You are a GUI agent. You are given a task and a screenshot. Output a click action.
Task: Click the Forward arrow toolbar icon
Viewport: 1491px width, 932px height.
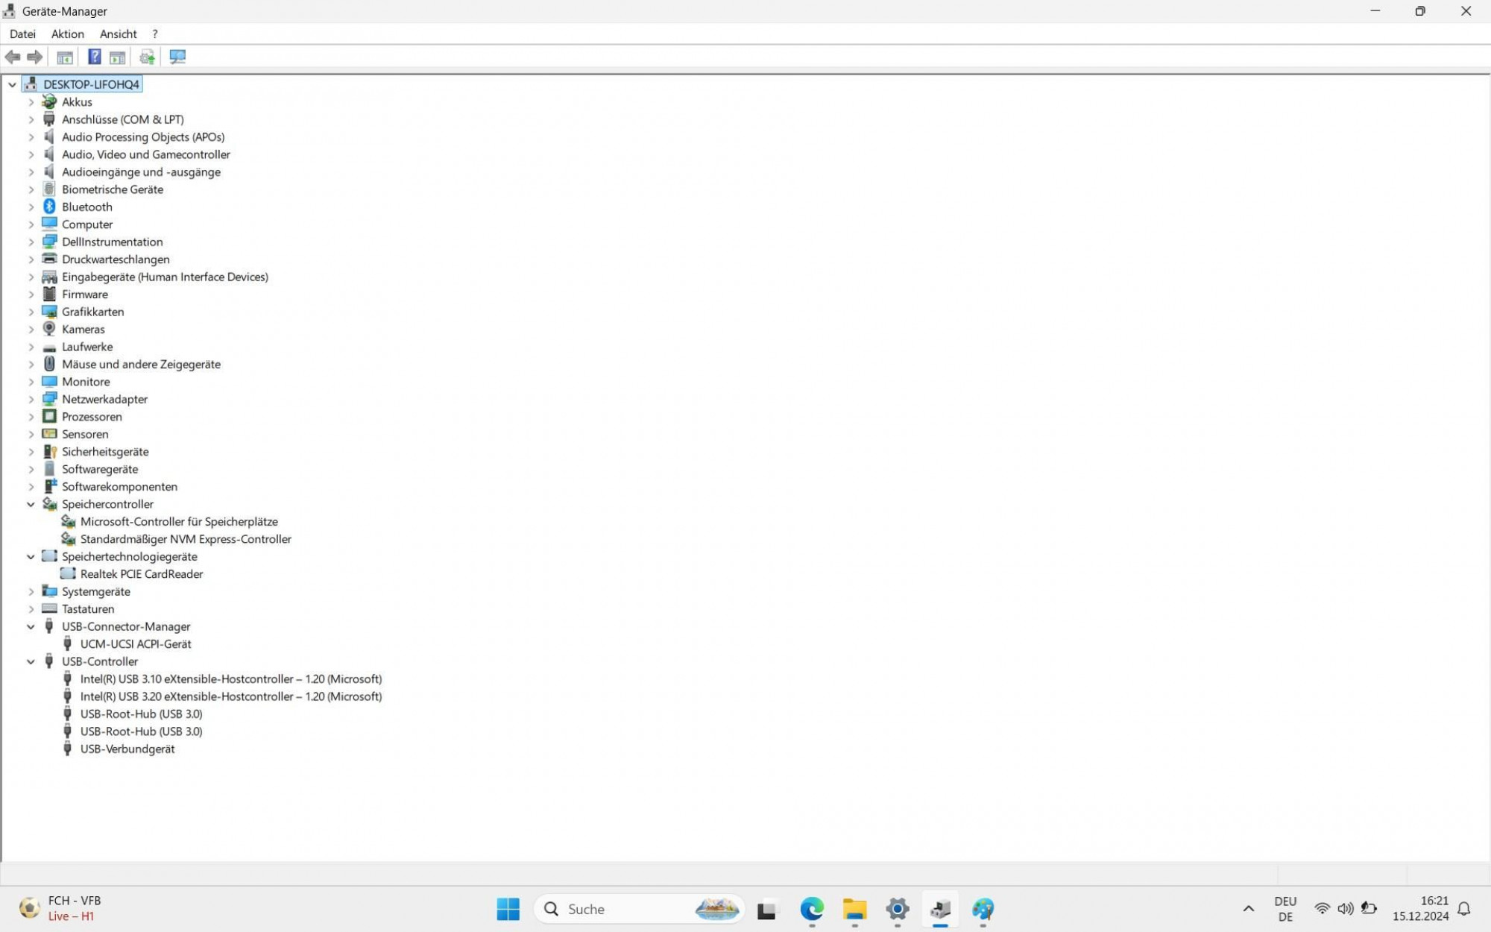(34, 57)
